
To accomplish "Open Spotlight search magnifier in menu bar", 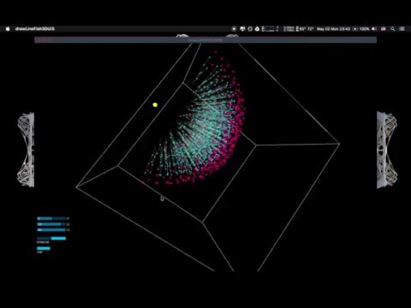I will 393,29.
